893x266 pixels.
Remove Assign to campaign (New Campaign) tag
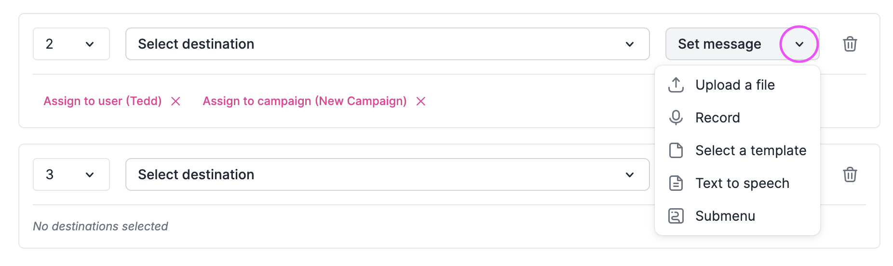click(421, 101)
